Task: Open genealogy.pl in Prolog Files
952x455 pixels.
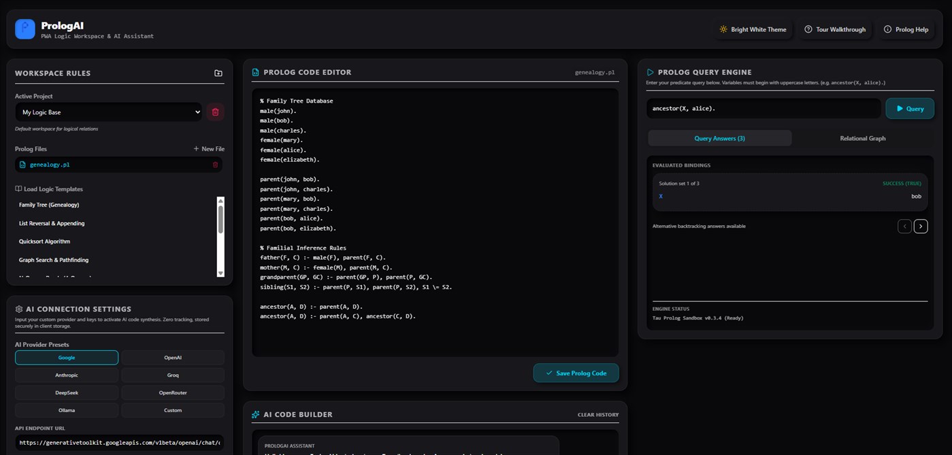Action: click(x=118, y=165)
